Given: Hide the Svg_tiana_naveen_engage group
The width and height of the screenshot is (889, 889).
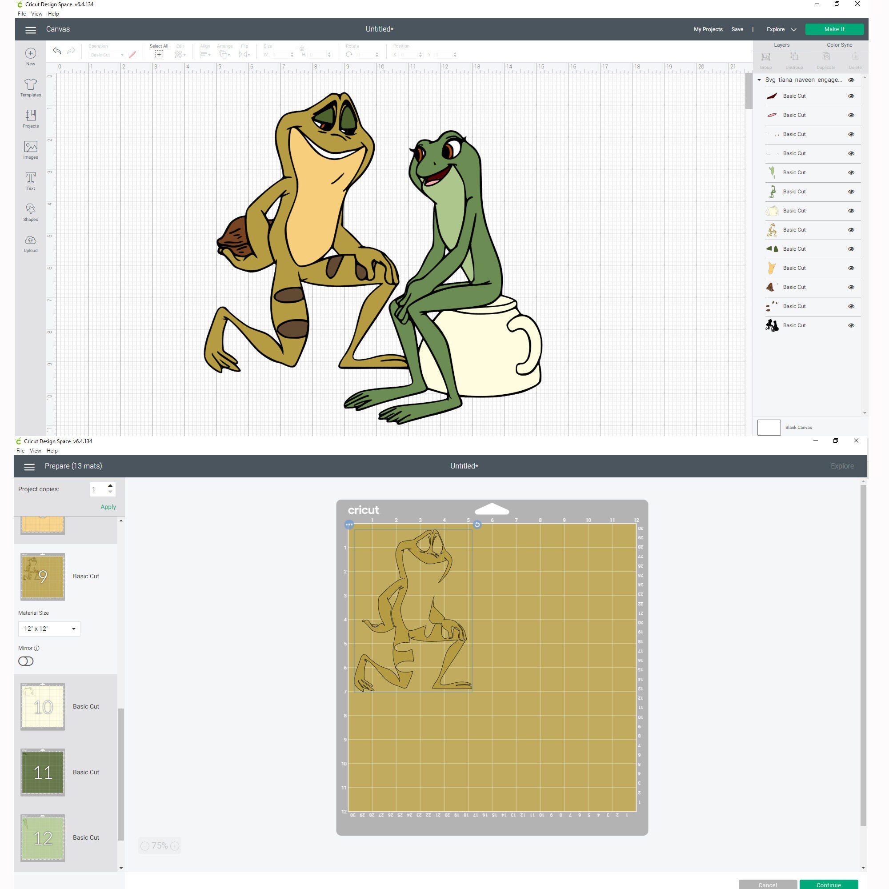Looking at the screenshot, I should click(851, 80).
